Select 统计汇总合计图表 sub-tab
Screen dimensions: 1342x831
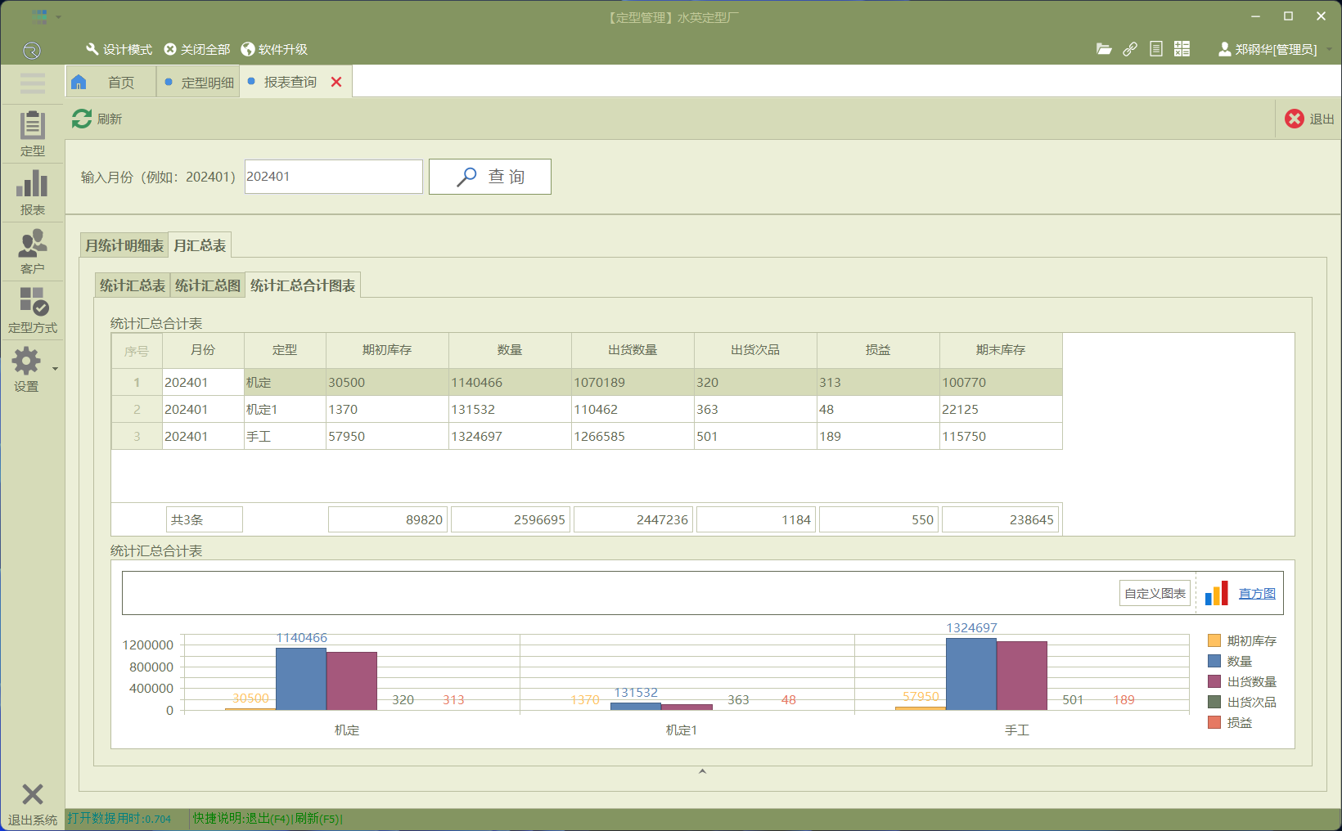[x=303, y=285]
